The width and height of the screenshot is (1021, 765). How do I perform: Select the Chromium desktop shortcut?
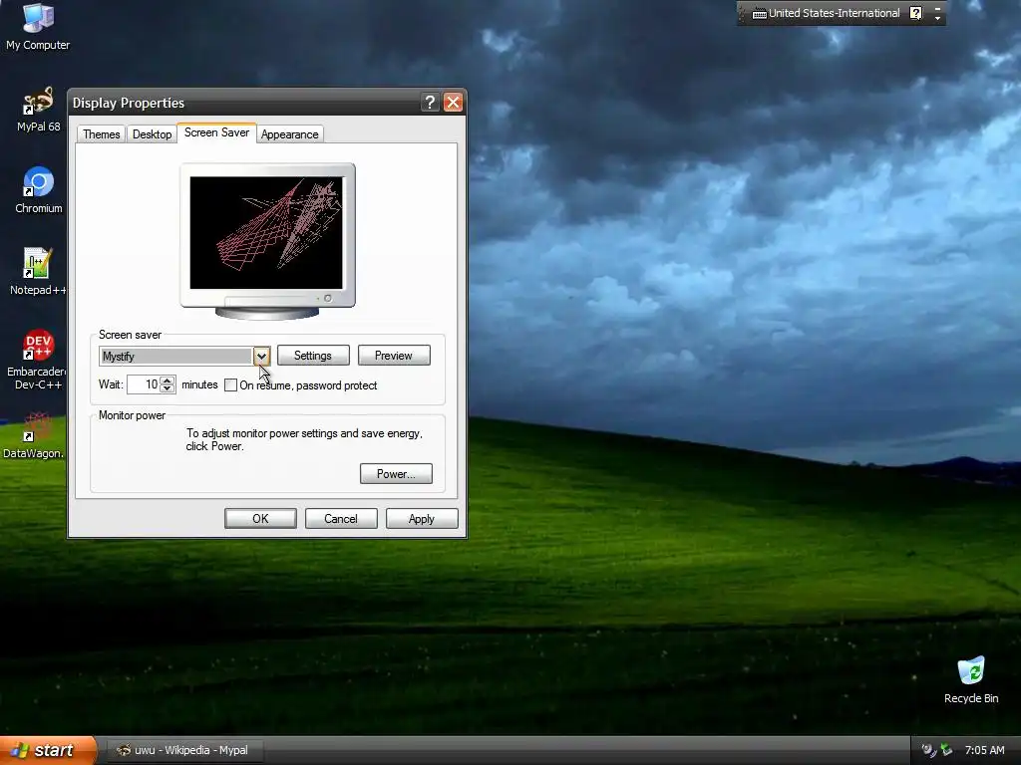pos(39,190)
